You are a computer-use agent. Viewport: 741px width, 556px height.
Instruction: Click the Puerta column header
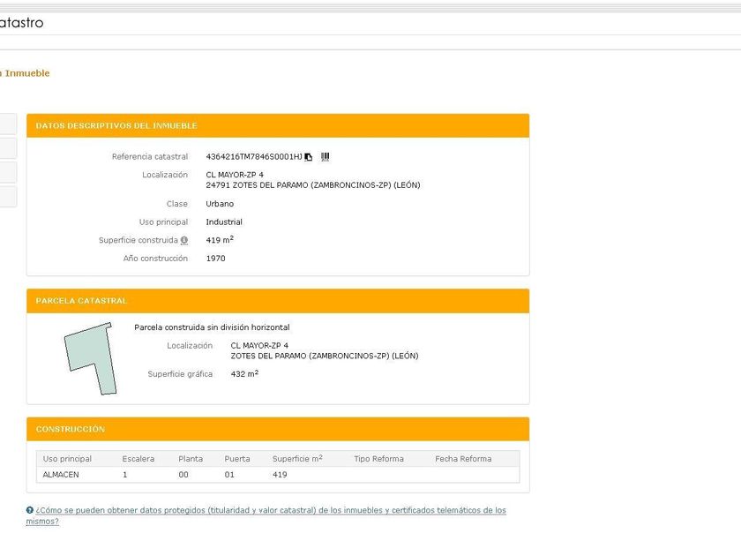click(x=237, y=459)
